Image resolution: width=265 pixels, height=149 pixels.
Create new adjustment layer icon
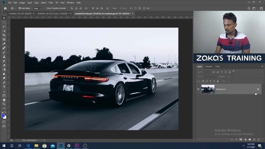pos(245,140)
